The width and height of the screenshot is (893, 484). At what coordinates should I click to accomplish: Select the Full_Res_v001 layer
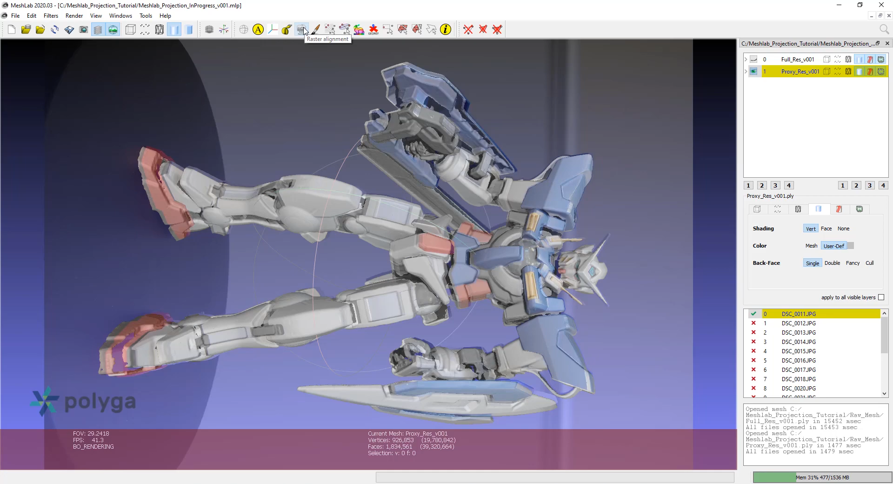(797, 60)
